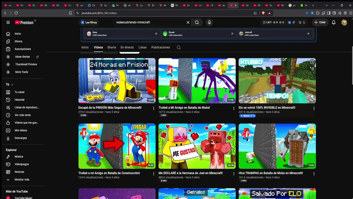
Task: Follow the valecraft channel with its add icon
Action: point(308,34)
